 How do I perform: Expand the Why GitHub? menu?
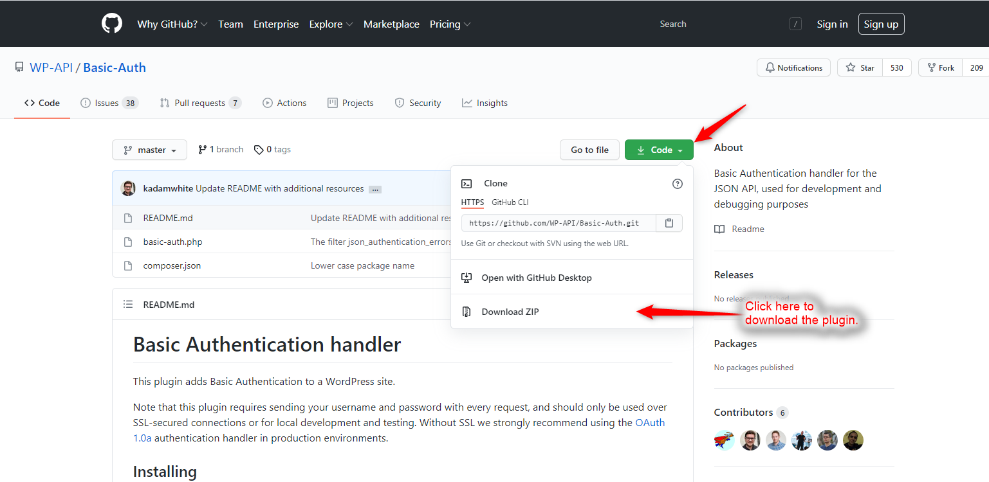(172, 24)
